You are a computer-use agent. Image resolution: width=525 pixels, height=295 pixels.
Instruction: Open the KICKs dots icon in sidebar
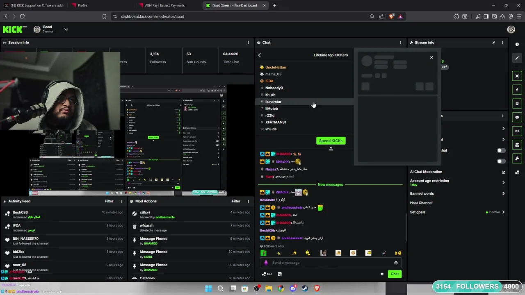(517, 172)
